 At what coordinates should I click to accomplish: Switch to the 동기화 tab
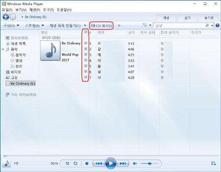click(x=209, y=18)
